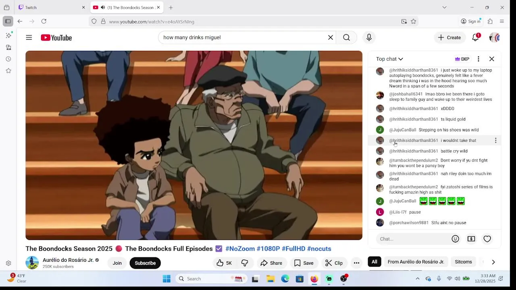This screenshot has width=516, height=290.
Task: Open the Firefox application menu
Action: click(x=502, y=21)
